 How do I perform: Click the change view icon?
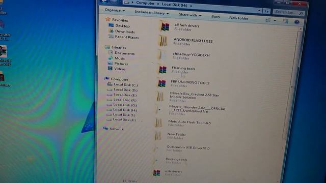268,20
